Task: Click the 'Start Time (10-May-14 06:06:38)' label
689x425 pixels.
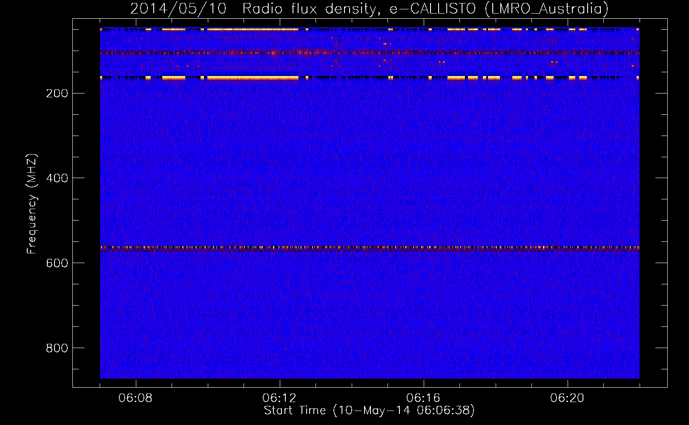Action: click(x=369, y=411)
